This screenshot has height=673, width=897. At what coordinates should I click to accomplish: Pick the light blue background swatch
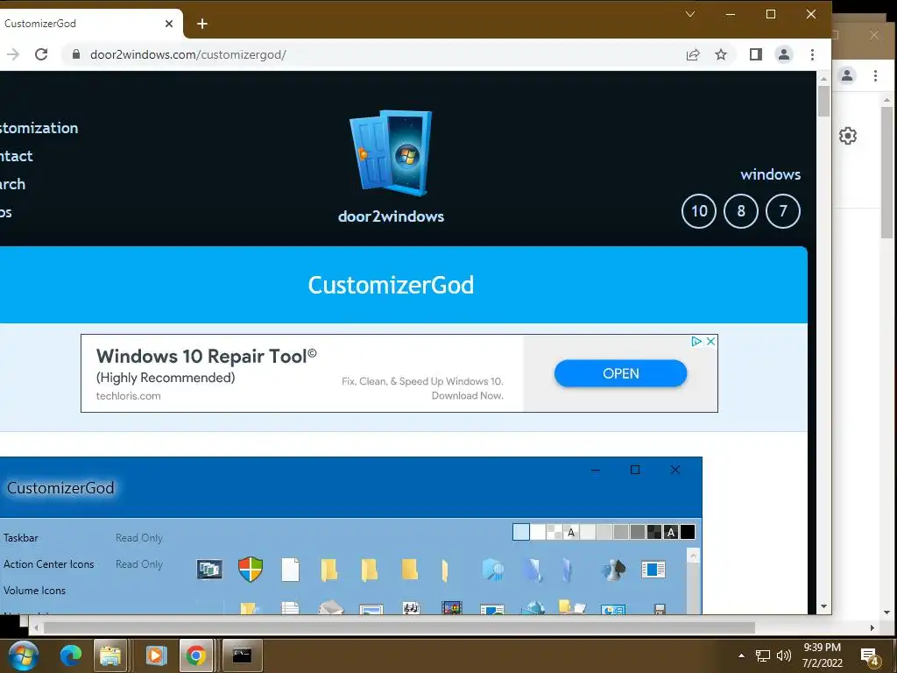521,532
